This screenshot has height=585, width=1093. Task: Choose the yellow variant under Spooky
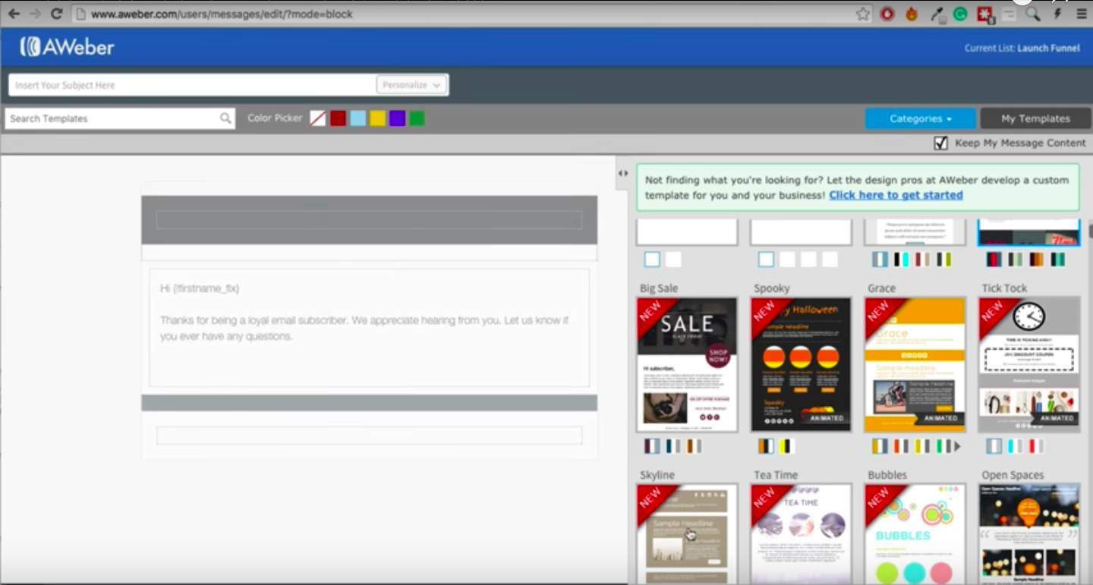click(787, 446)
